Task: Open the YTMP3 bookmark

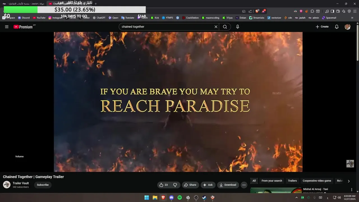Action: (167, 18)
